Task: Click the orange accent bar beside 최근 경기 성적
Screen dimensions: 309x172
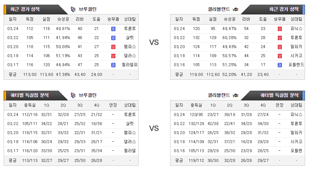Action: click(x=5, y=9)
